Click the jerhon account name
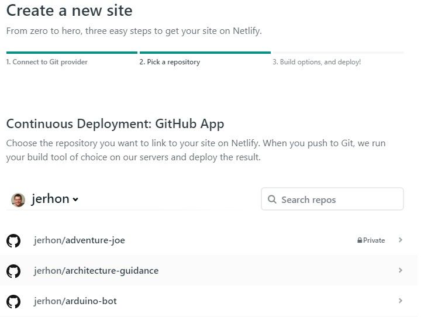Image resolution: width=421 pixels, height=317 pixels. pyautogui.click(x=50, y=199)
